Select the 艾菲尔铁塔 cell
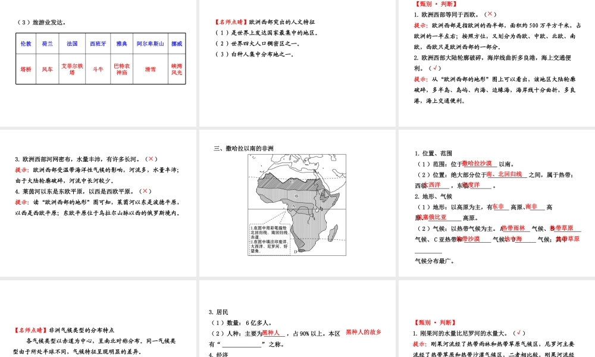Viewport: 595px width, 357px height. (72, 69)
